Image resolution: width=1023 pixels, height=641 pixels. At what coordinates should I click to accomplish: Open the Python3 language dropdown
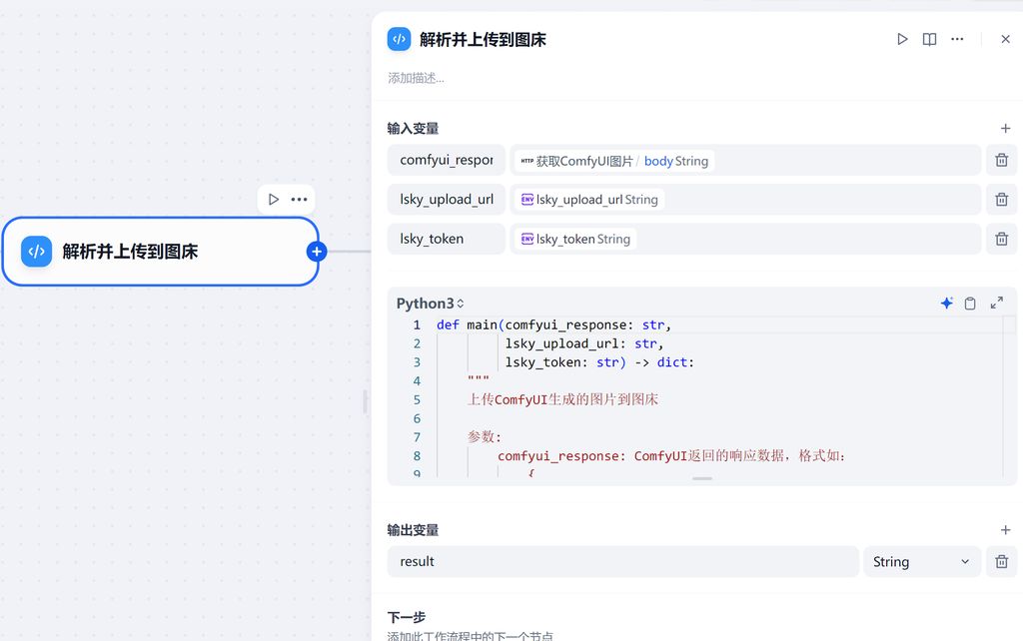point(431,304)
